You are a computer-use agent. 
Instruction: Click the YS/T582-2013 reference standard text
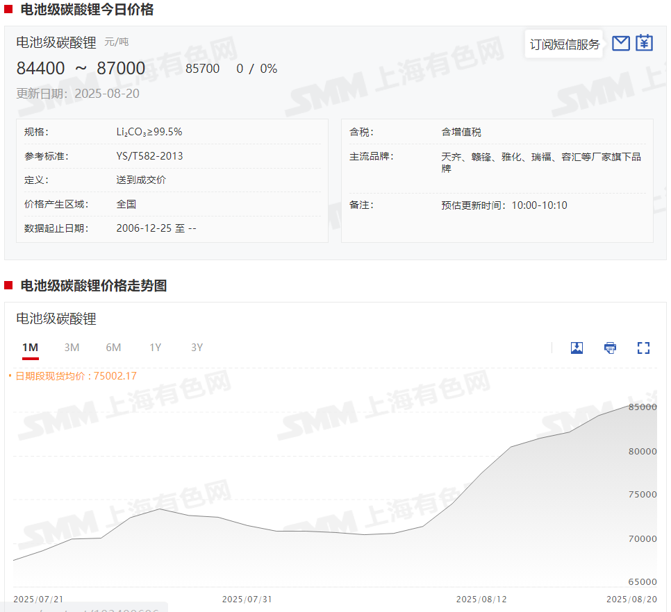pos(149,156)
